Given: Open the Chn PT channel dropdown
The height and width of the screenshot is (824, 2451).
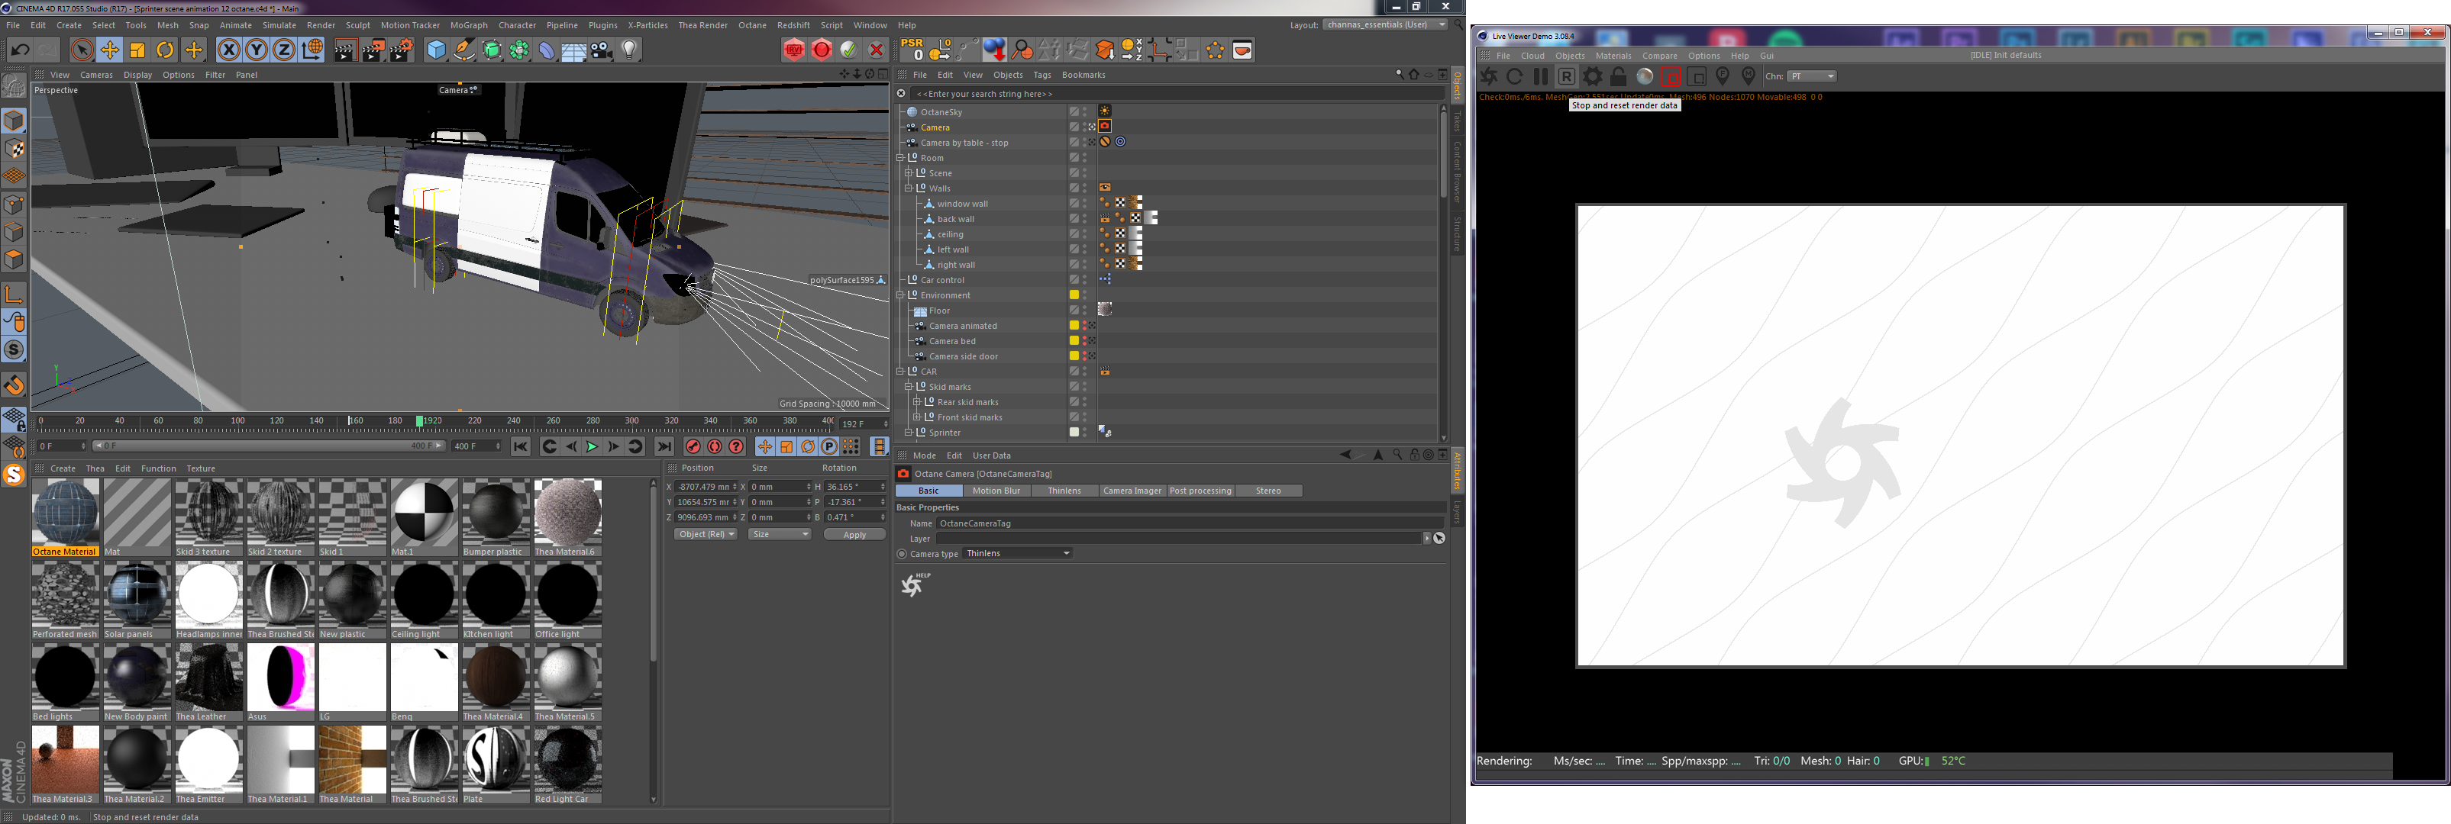Looking at the screenshot, I should [x=1812, y=77].
